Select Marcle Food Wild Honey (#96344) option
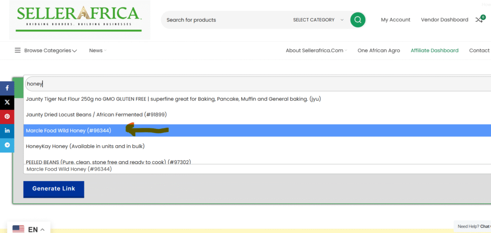491x233 pixels. [69, 130]
